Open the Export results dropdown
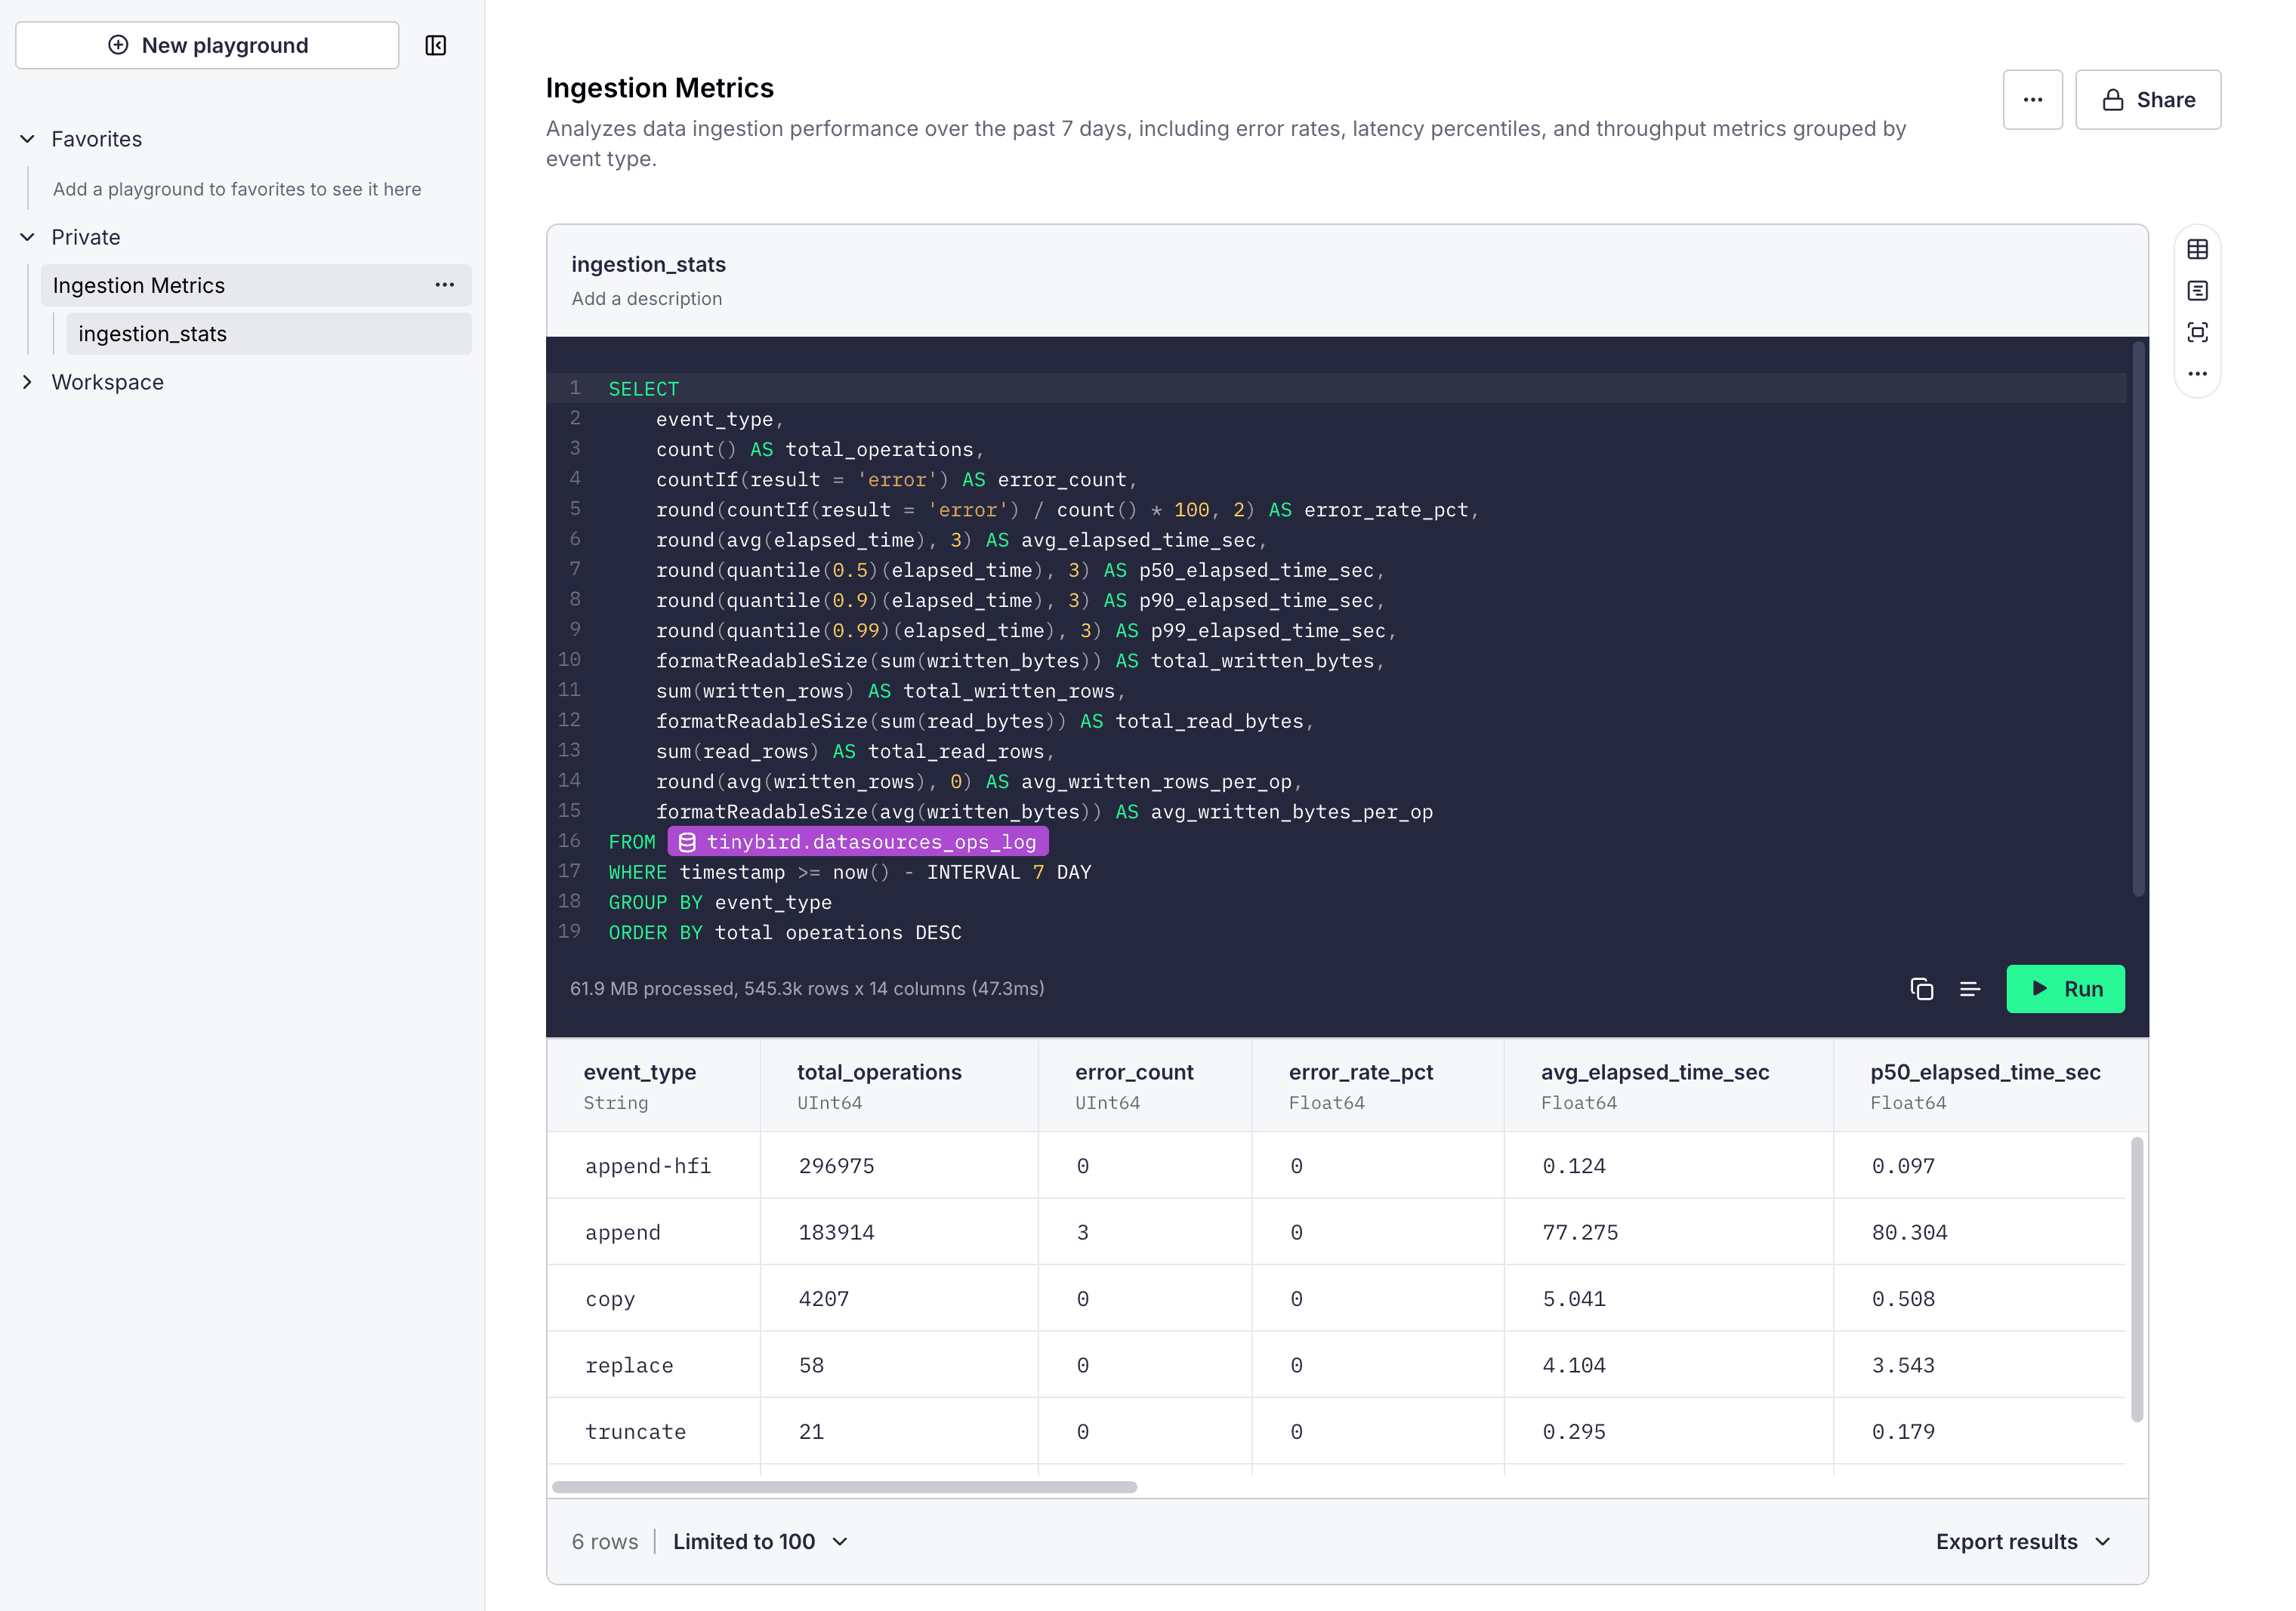The height and width of the screenshot is (1611, 2296). [2023, 1541]
